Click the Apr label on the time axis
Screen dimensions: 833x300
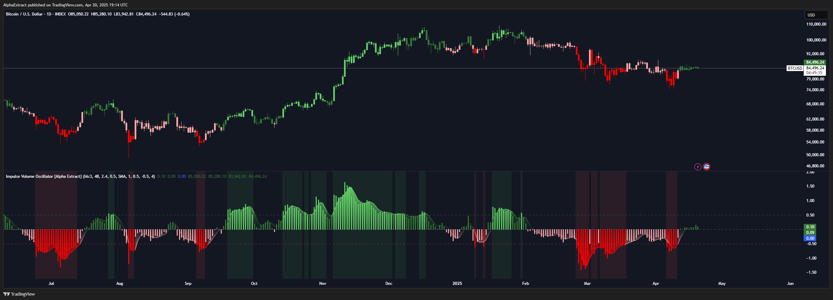[x=656, y=284]
